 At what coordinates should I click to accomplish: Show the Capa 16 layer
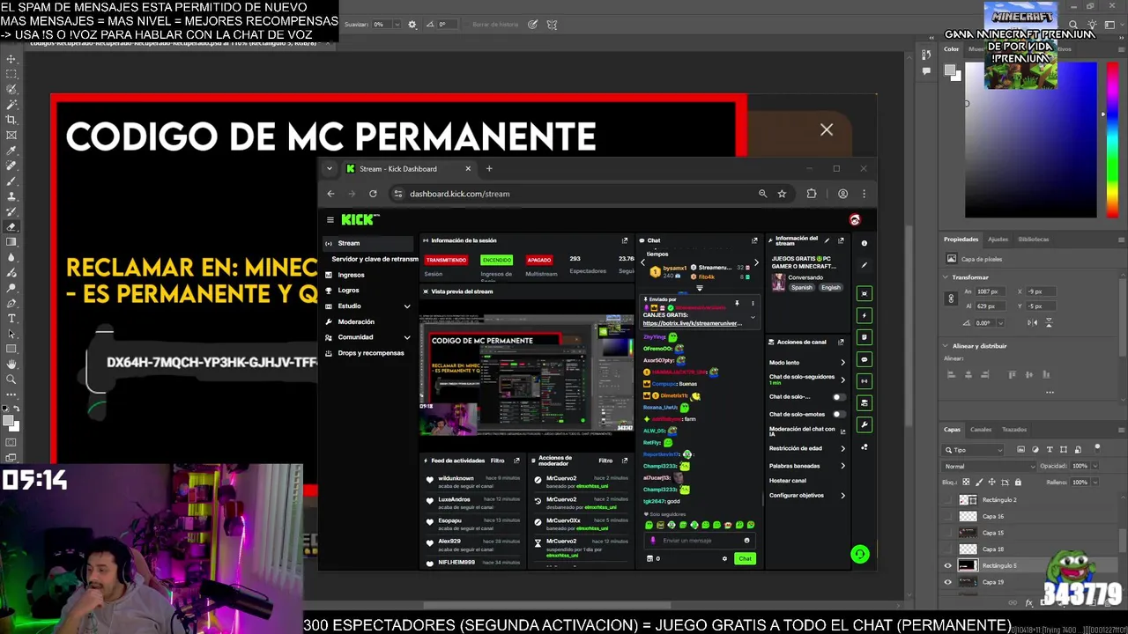[948, 517]
